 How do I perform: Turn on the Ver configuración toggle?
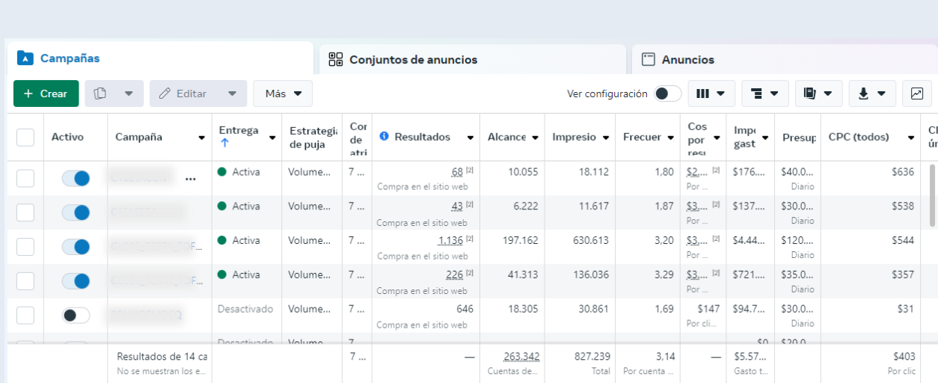tap(667, 94)
